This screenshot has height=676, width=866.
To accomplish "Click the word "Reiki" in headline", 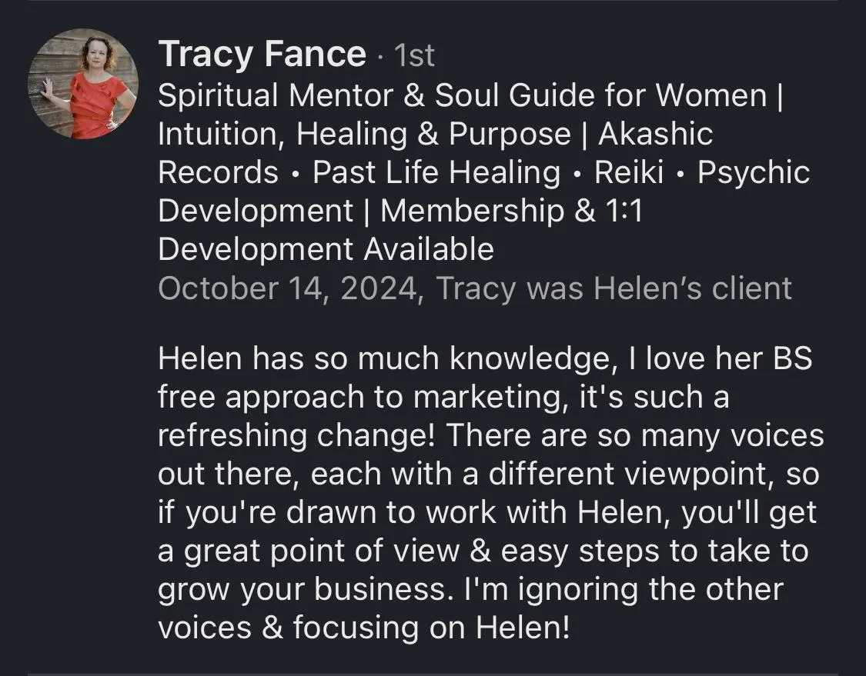I will tap(629, 172).
